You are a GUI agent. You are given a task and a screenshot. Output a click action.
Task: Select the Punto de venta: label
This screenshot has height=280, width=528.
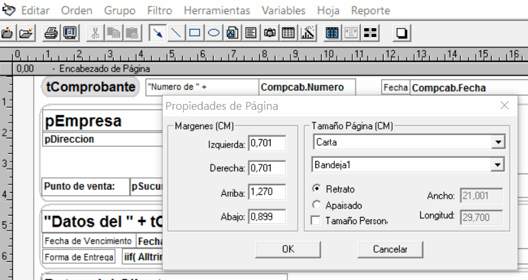click(x=86, y=186)
